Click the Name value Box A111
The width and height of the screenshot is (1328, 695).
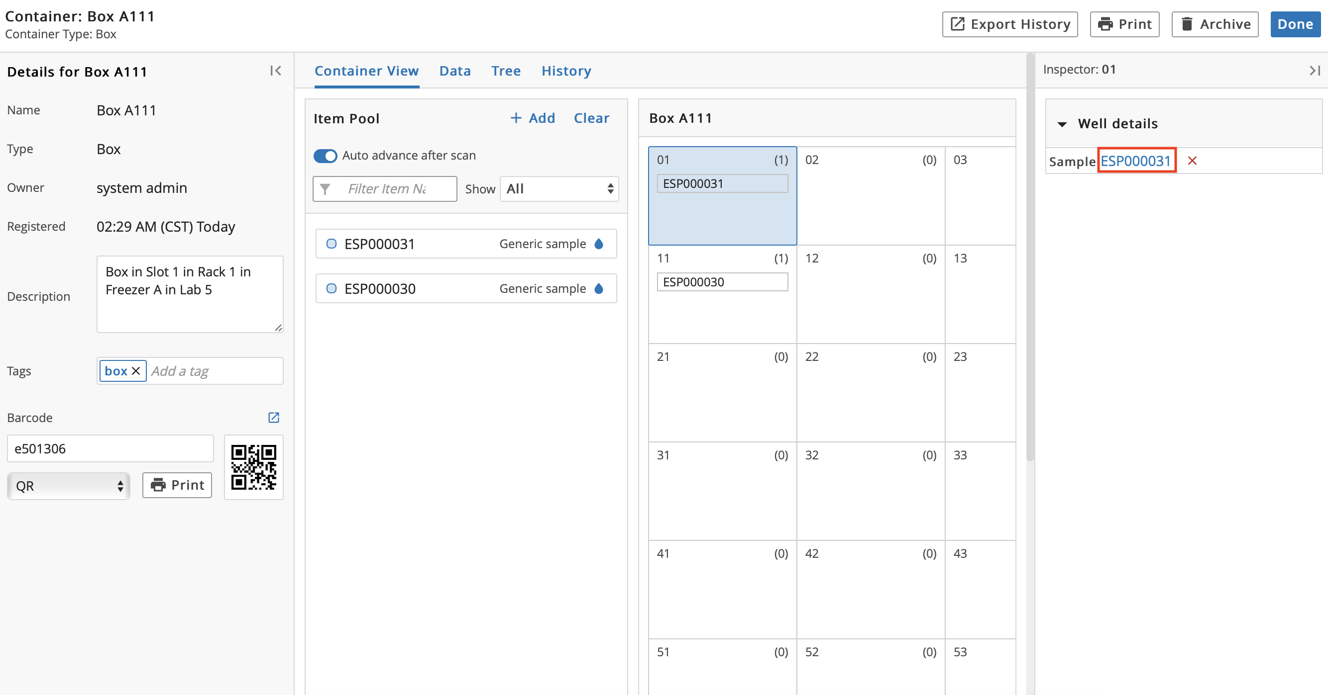126,110
